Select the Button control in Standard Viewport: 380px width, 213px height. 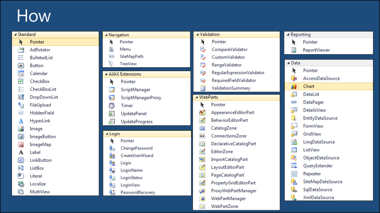[x=36, y=66]
